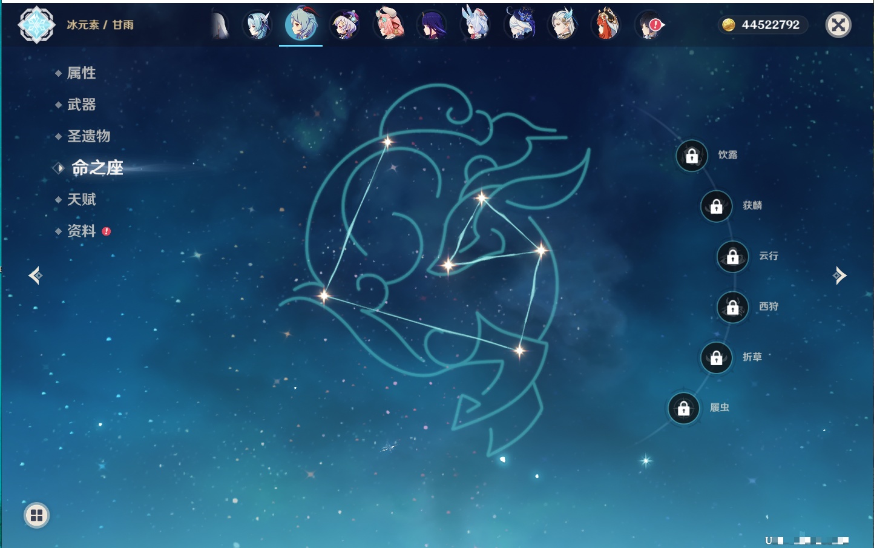Open 资料 profile with red notification
Image resolution: width=874 pixels, height=548 pixels.
[81, 231]
